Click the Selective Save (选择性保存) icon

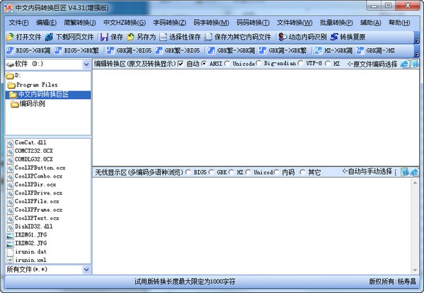coord(163,37)
